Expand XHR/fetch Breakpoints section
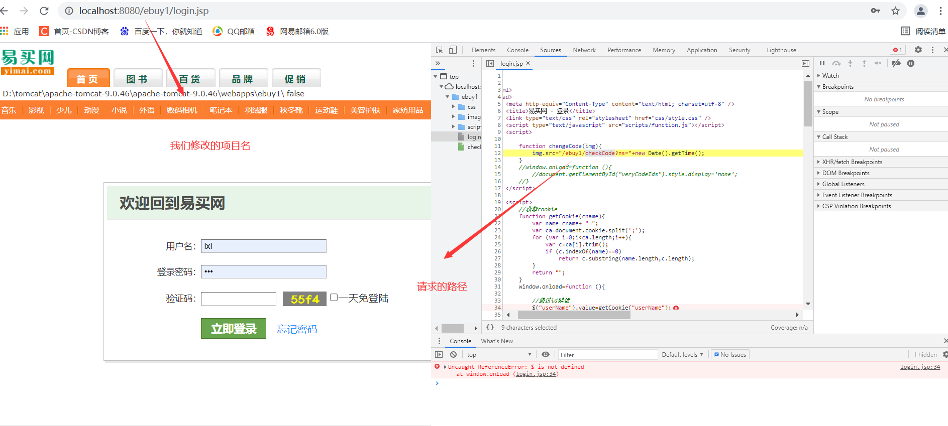948x426 pixels. tap(881, 162)
